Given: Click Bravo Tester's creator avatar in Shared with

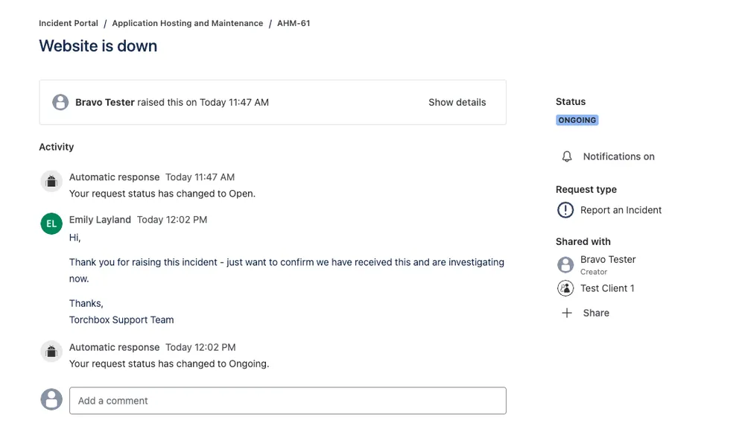Looking at the screenshot, I should click(x=565, y=264).
